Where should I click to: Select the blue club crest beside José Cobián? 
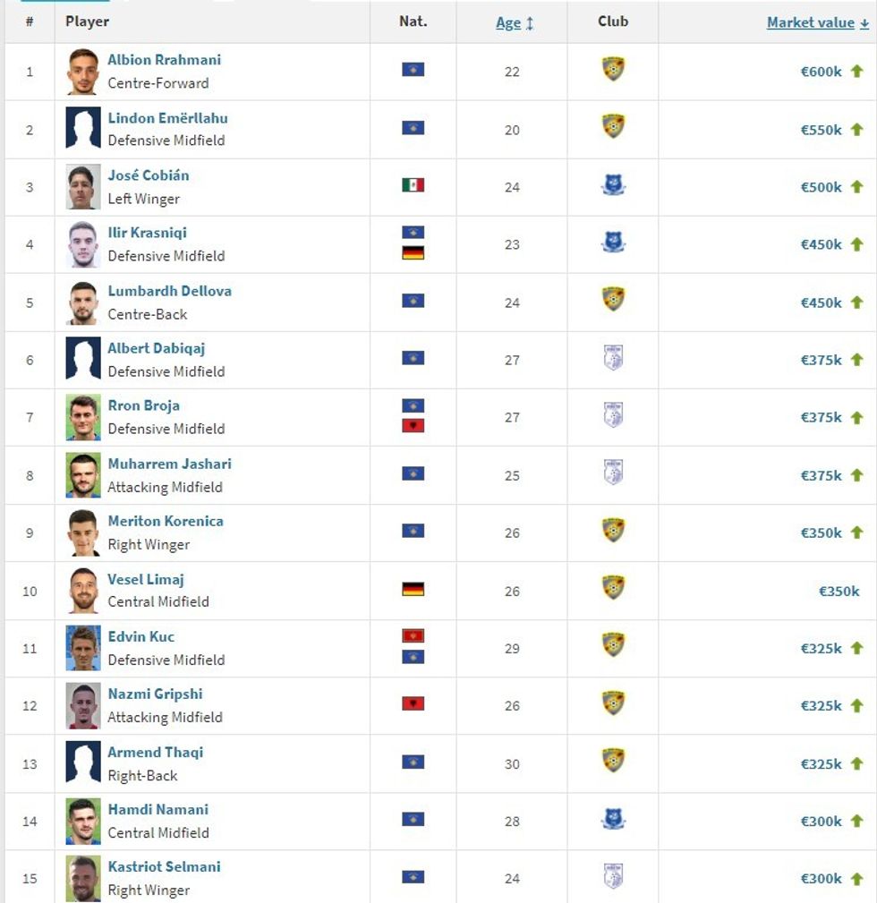click(x=612, y=186)
